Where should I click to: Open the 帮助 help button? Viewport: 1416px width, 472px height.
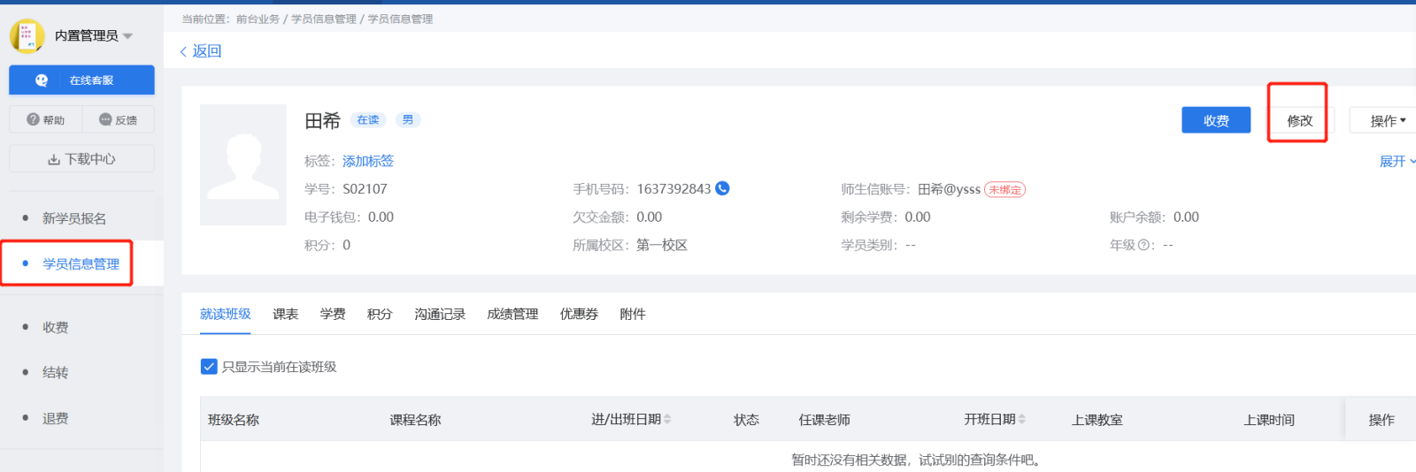(x=46, y=119)
